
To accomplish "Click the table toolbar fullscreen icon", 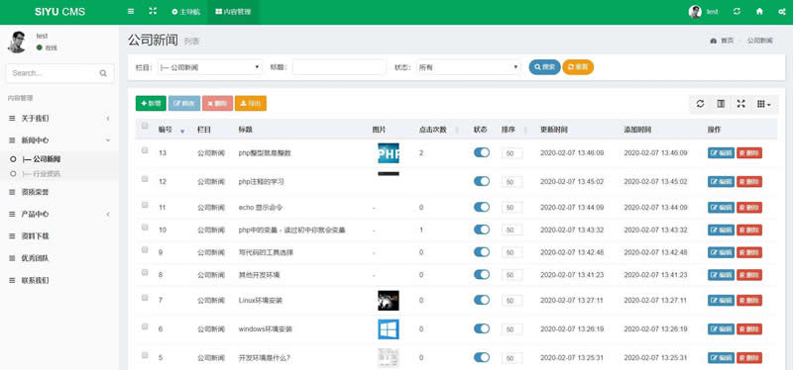I will [740, 104].
